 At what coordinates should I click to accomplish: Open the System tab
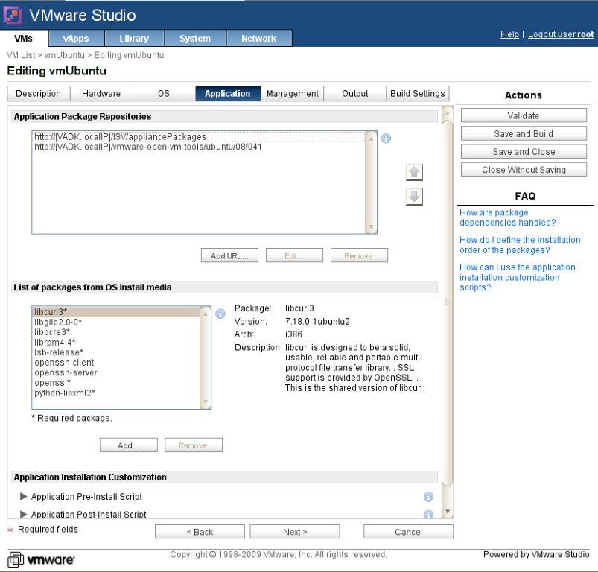[x=195, y=39]
